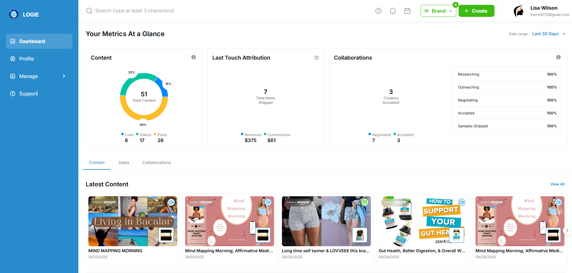Click the search magnifier icon
This screenshot has height=273, width=572.
pyautogui.click(x=89, y=11)
